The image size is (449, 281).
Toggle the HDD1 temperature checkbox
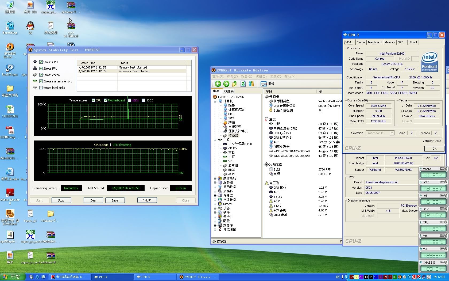[129, 100]
